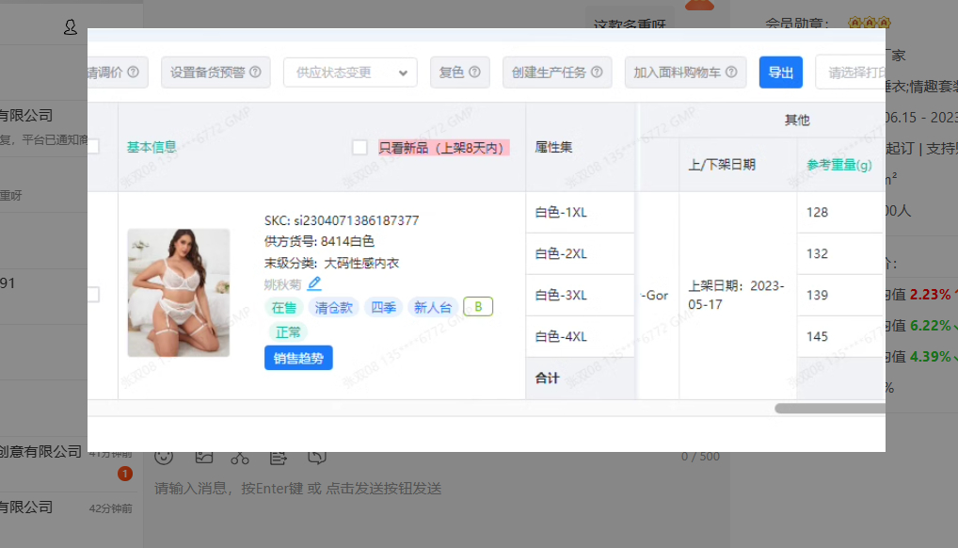Click the product thumbnail image
The image size is (958, 548).
179,292
